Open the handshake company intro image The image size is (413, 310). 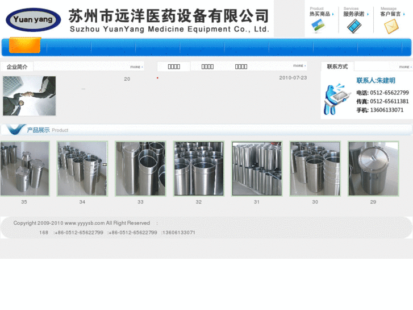pos(29,96)
